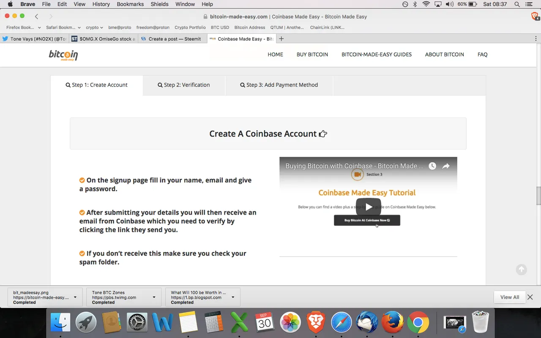Select Step 2: Verification tab
The width and height of the screenshot is (541, 338).
pyautogui.click(x=184, y=85)
